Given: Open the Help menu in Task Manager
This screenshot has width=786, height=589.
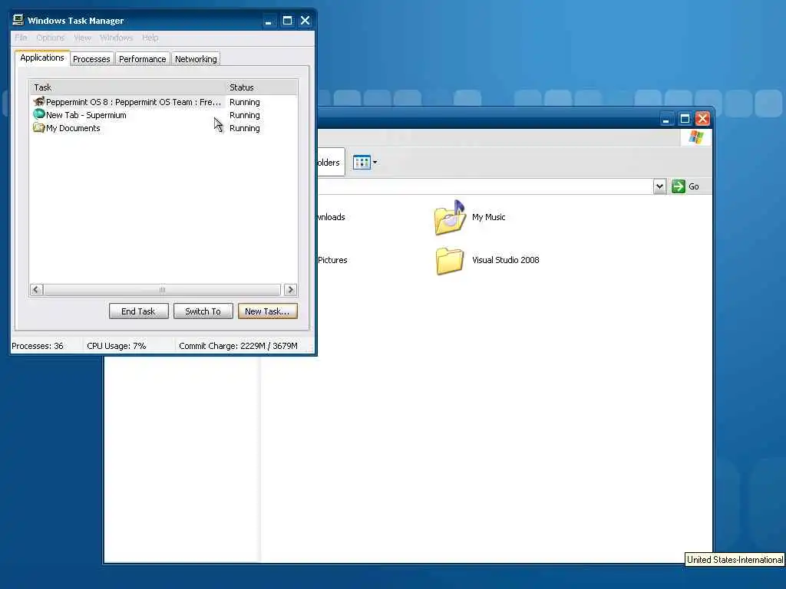Looking at the screenshot, I should pyautogui.click(x=150, y=38).
